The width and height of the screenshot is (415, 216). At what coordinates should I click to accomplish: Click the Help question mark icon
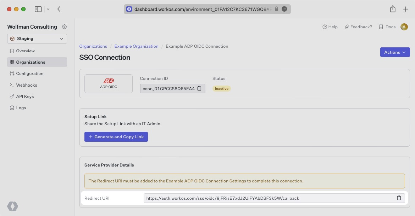click(x=324, y=27)
